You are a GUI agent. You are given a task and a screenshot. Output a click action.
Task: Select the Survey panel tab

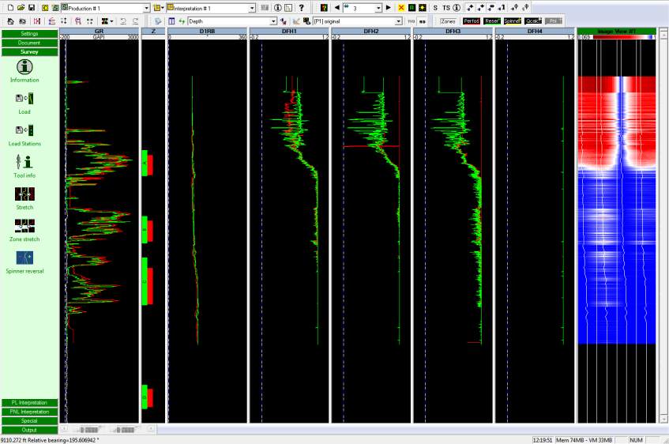(29, 51)
